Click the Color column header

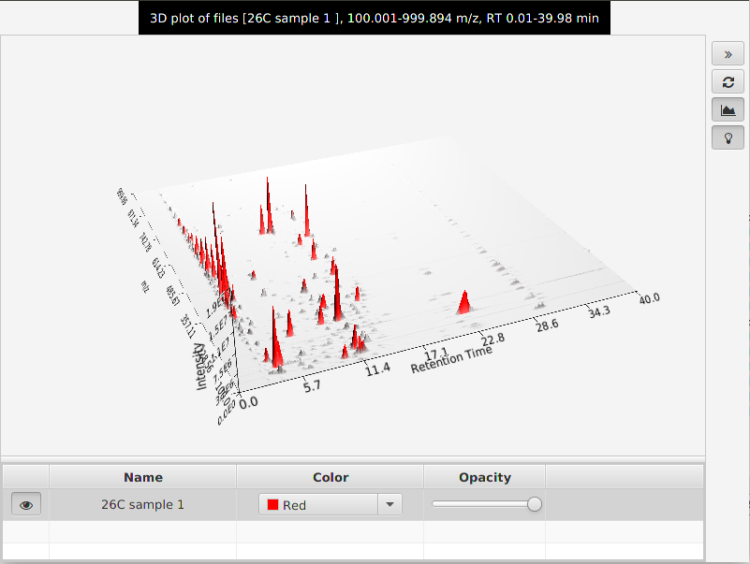point(330,477)
